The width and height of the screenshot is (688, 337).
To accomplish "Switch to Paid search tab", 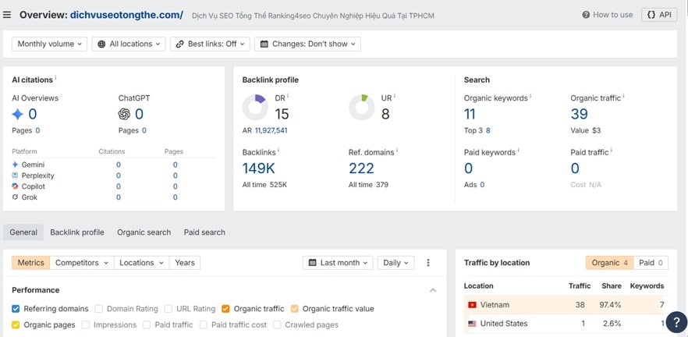I will (204, 232).
